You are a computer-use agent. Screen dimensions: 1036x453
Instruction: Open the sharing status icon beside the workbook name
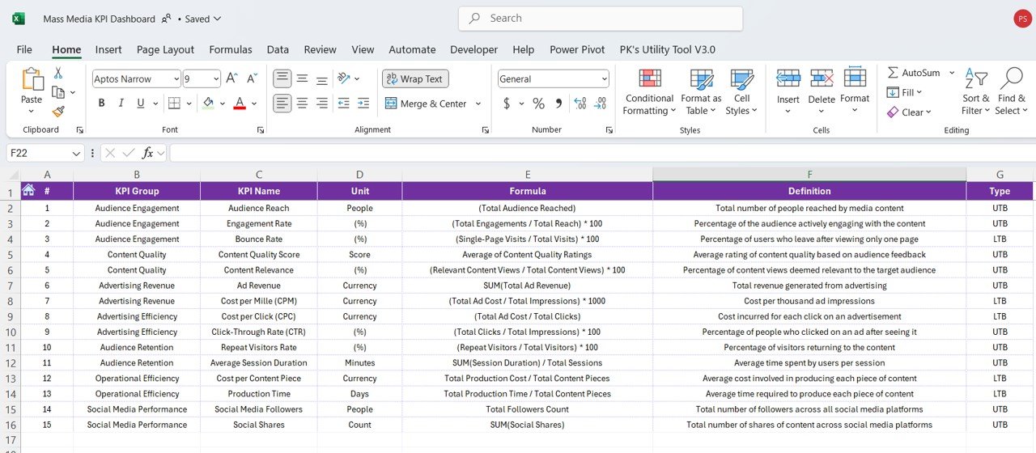click(x=166, y=19)
